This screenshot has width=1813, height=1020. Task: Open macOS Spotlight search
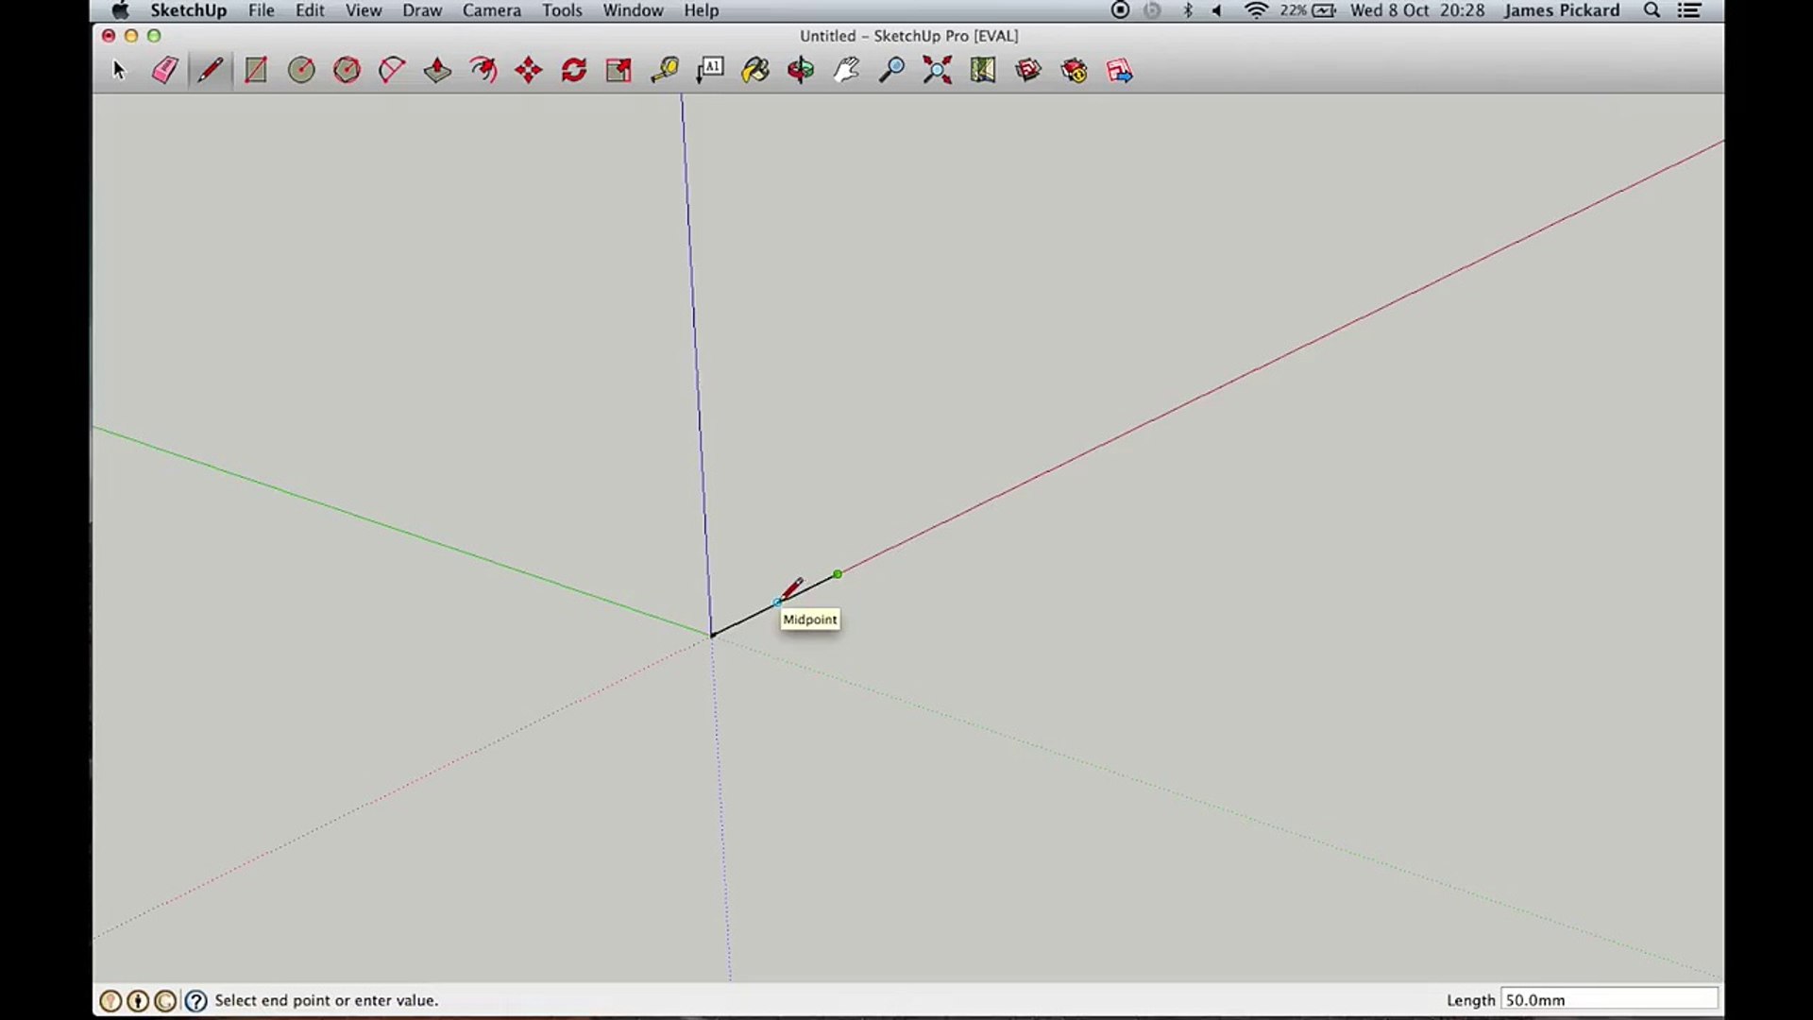pyautogui.click(x=1652, y=10)
